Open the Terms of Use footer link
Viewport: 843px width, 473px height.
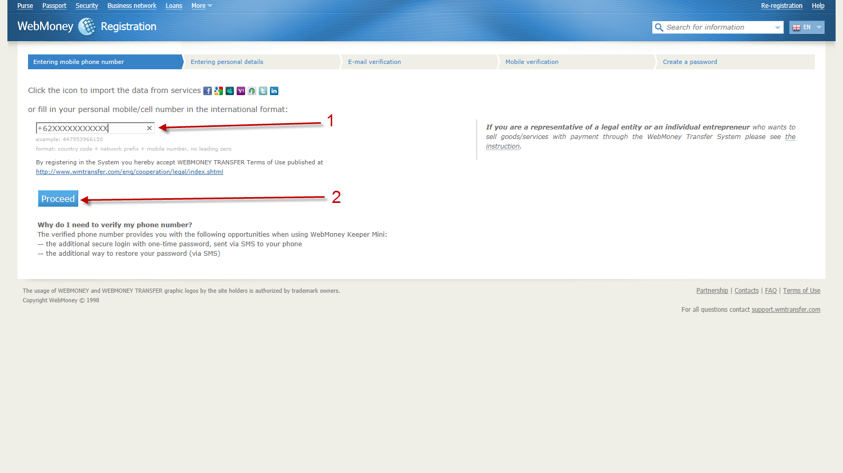pos(801,291)
